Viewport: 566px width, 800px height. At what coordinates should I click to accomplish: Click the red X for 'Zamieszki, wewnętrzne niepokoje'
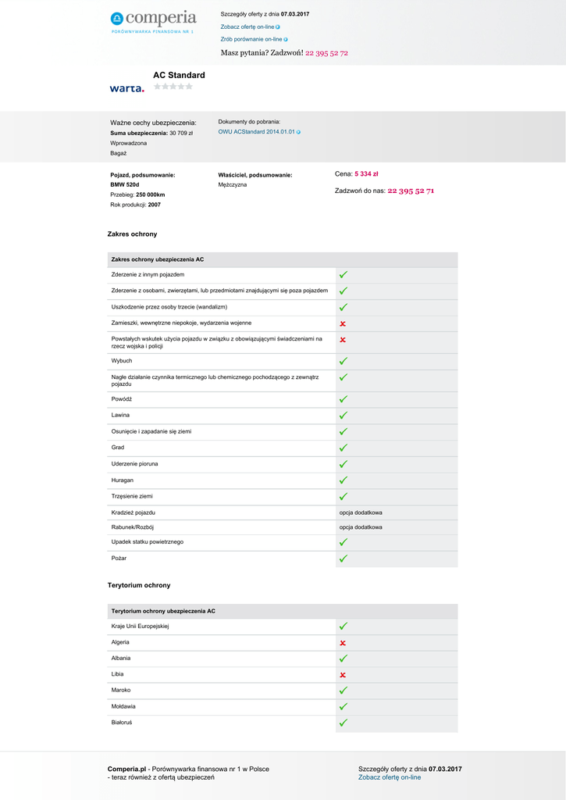tap(343, 323)
